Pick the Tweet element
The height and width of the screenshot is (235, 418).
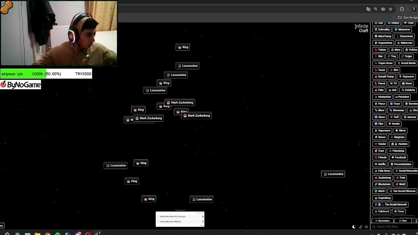point(380,70)
